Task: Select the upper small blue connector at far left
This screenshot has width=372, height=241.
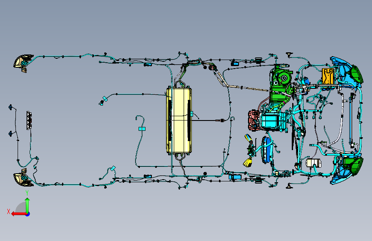Action: 10,107
